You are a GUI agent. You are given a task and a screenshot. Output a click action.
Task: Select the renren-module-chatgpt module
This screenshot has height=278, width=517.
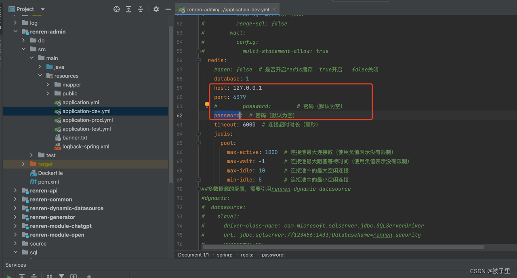(x=61, y=226)
